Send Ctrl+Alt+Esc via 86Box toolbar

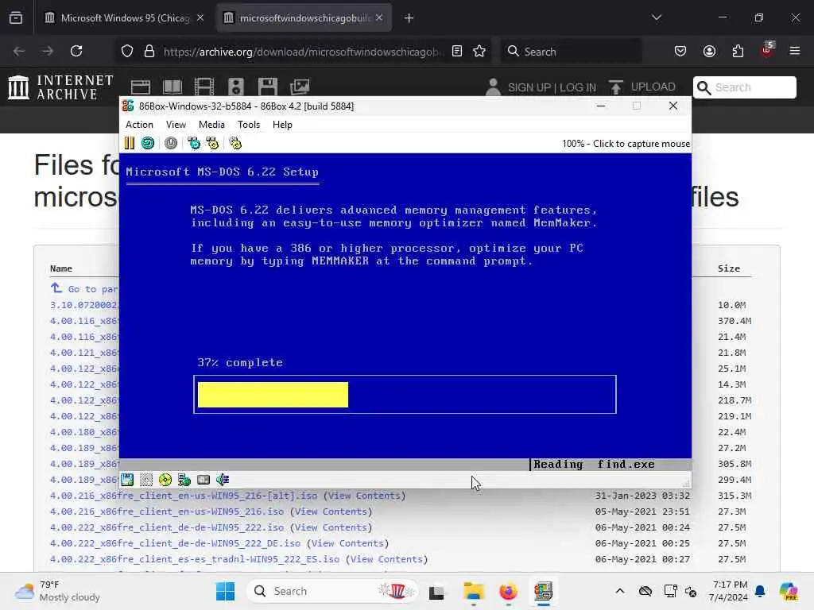(x=212, y=143)
